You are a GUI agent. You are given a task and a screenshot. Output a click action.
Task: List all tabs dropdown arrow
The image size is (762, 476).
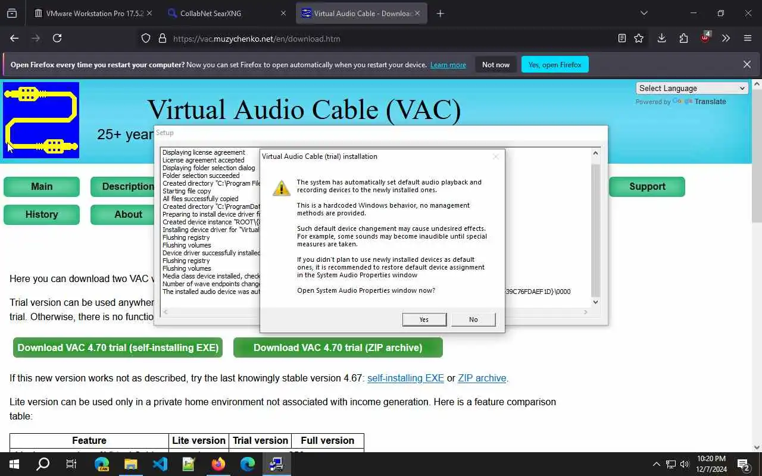pos(644,13)
